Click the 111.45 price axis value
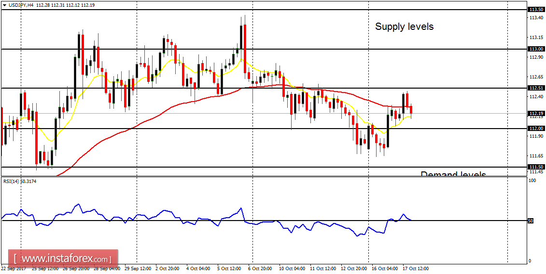546x274 pixels. [x=536, y=172]
